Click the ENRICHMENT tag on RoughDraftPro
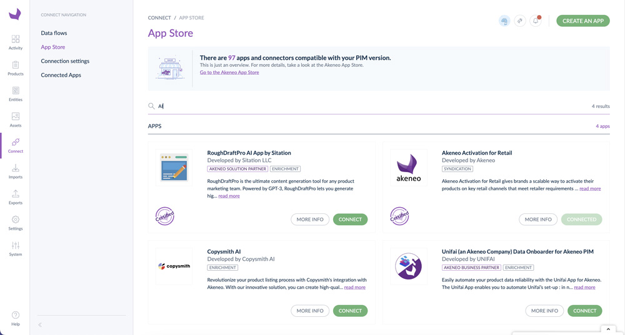Viewport: 625px width, 335px height. pos(285,168)
